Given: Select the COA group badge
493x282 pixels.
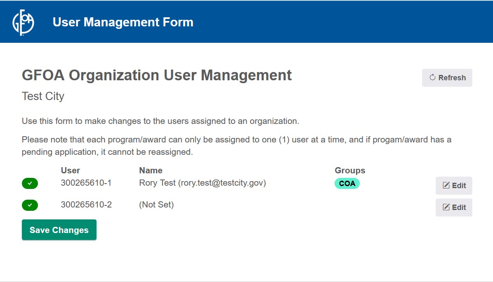Looking at the screenshot, I should click(x=347, y=184).
